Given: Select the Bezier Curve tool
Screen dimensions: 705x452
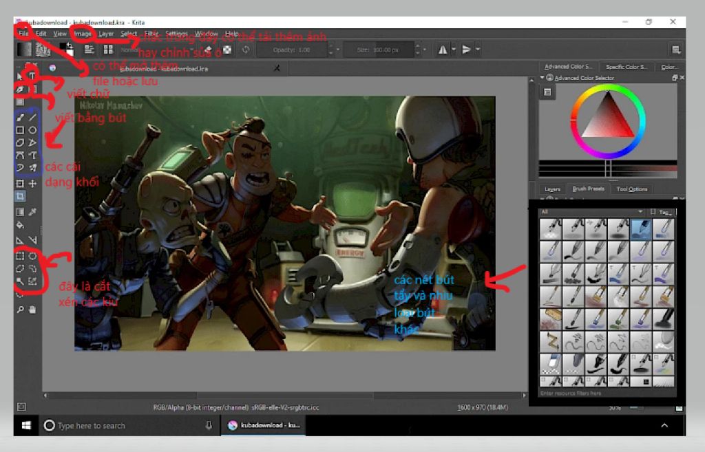Looking at the screenshot, I should (x=20, y=155).
